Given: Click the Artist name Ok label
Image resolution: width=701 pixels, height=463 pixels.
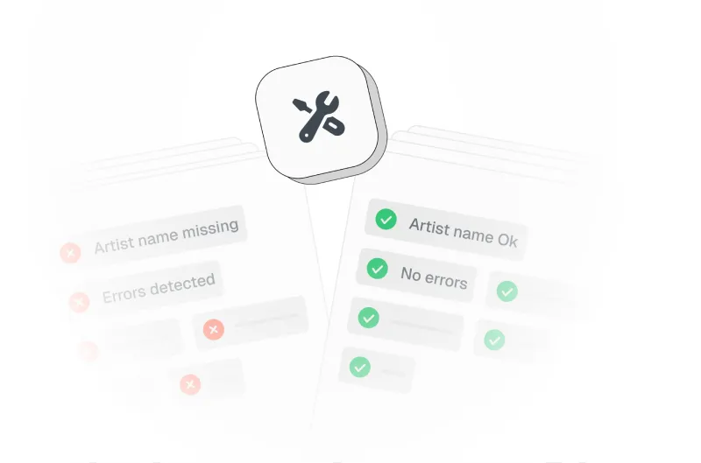Looking at the screenshot, I should 464,232.
